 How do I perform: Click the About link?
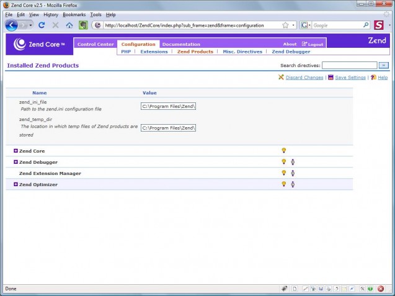pos(290,44)
